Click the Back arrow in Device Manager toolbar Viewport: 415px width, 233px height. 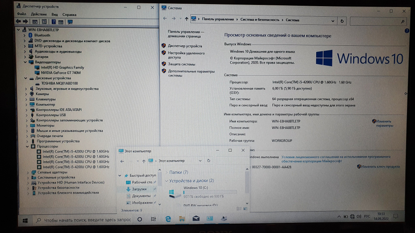[x=18, y=22]
